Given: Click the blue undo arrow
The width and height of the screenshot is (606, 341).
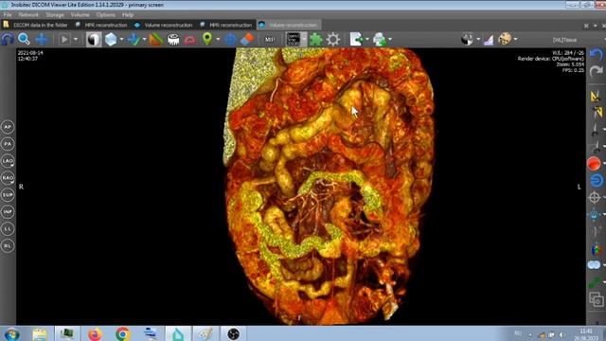Looking at the screenshot, I should 596,55.
